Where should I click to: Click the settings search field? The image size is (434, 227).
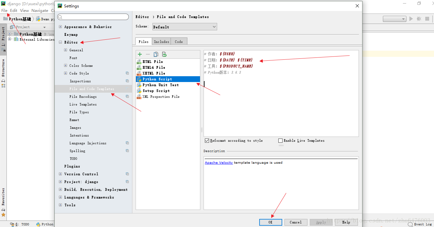pyautogui.click(x=93, y=17)
